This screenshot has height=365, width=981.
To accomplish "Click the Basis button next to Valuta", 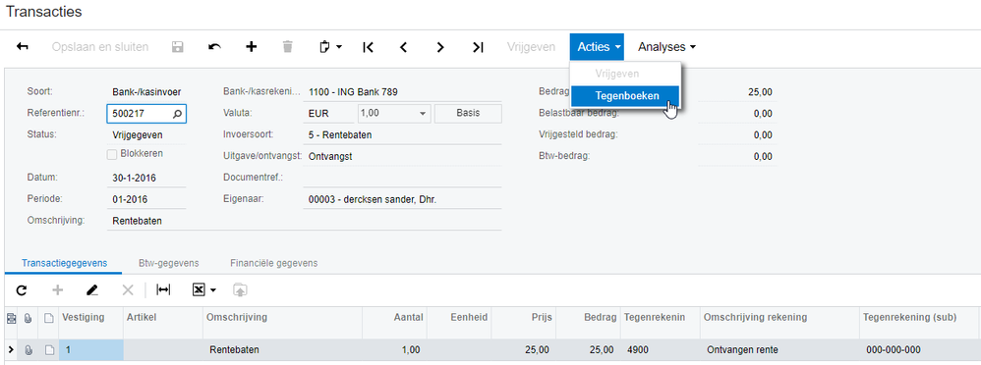I will [x=468, y=113].
